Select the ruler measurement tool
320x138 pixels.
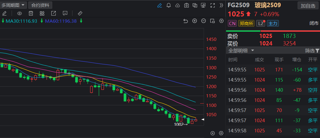(80, 13)
